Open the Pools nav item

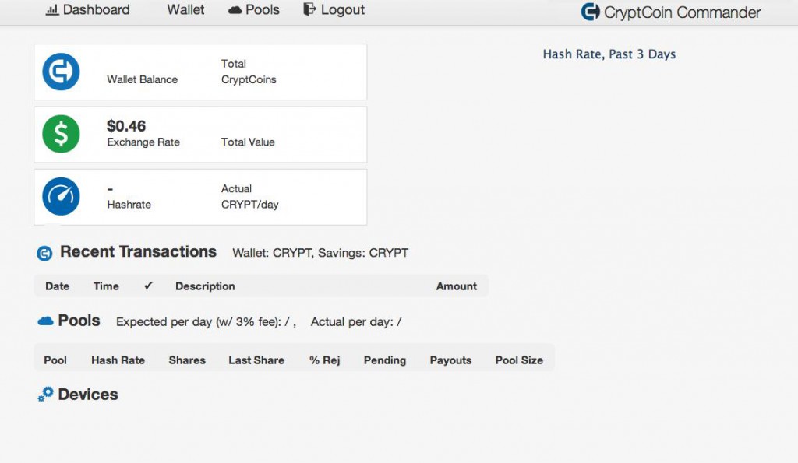tap(253, 9)
